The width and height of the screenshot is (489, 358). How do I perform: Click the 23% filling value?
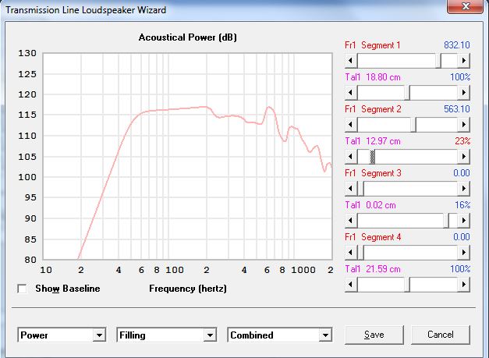(462, 141)
